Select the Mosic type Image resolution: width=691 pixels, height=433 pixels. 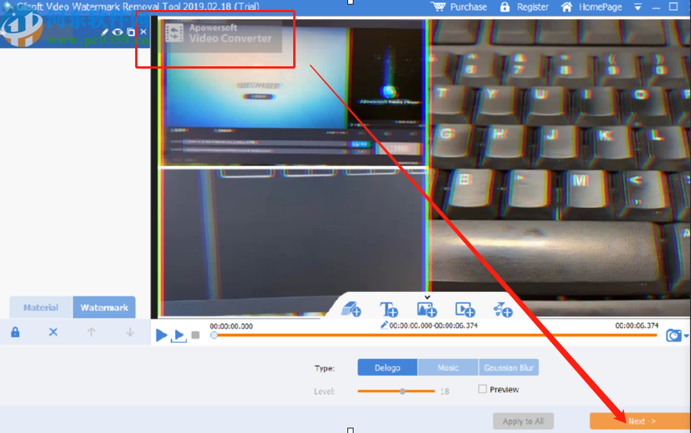tap(448, 367)
